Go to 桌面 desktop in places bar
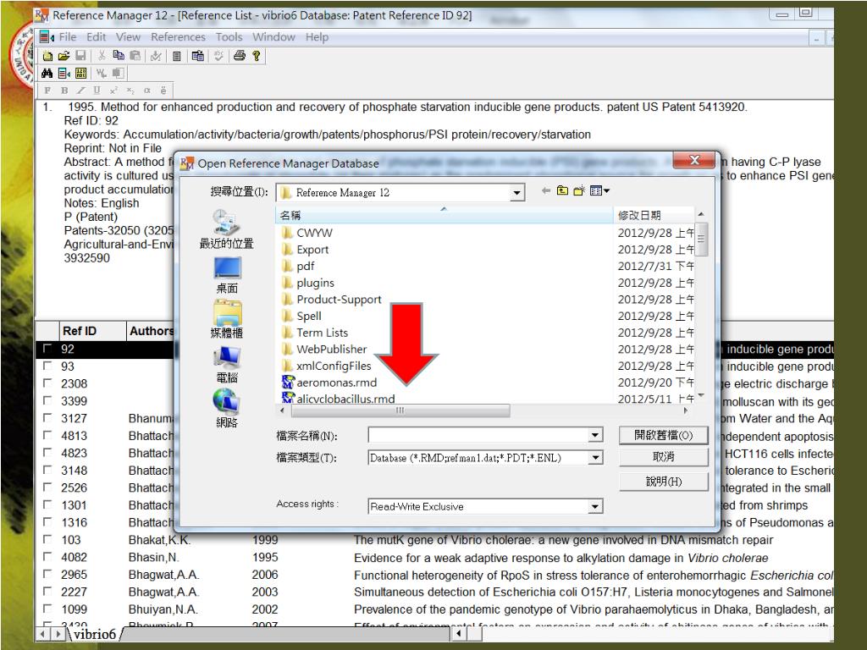This screenshot has width=867, height=650. (227, 275)
